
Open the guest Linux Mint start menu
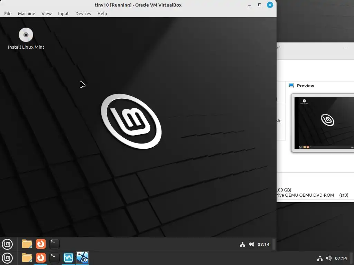click(x=7, y=244)
